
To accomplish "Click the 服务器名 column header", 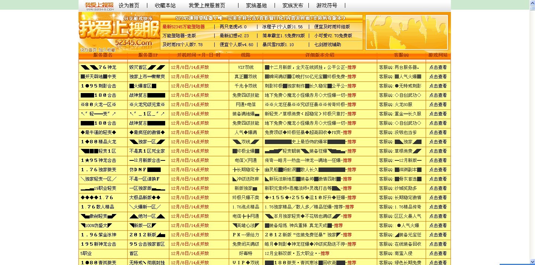I will click(x=103, y=55).
